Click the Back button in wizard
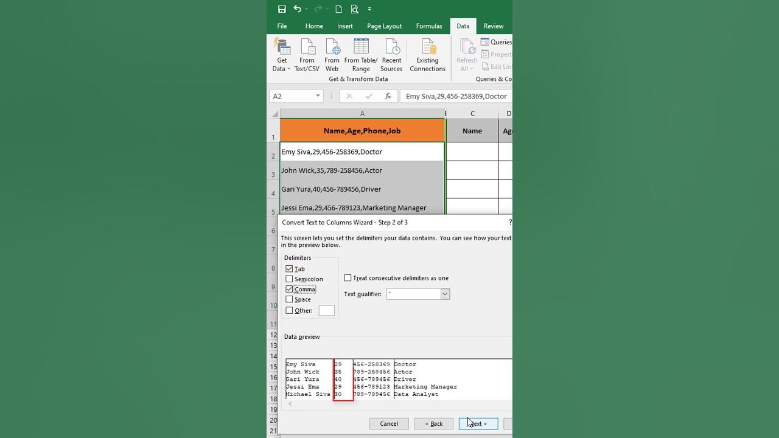 434,423
